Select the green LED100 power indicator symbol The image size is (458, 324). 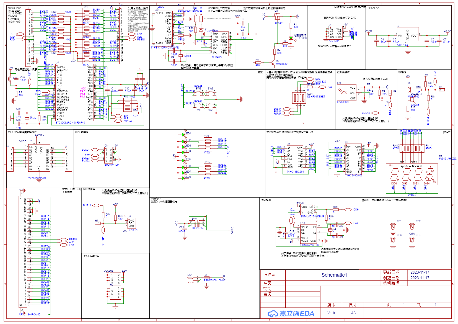291,38
